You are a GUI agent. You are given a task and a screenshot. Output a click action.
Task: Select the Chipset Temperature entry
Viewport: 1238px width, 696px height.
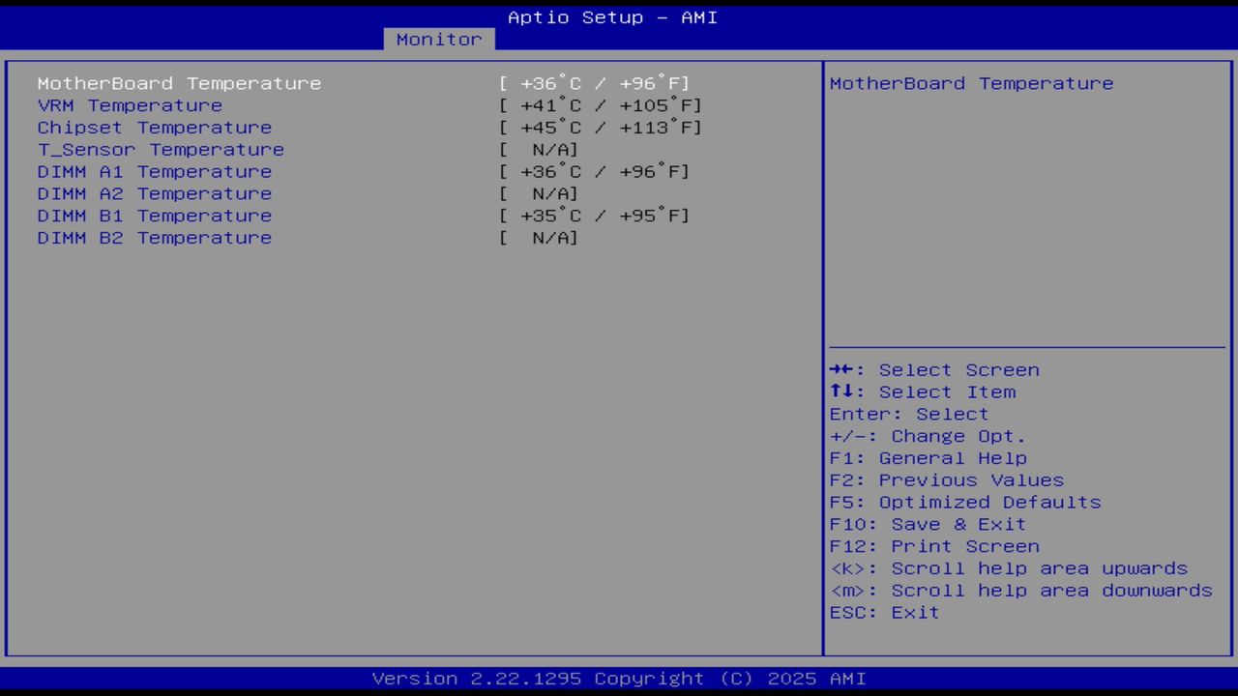point(154,127)
